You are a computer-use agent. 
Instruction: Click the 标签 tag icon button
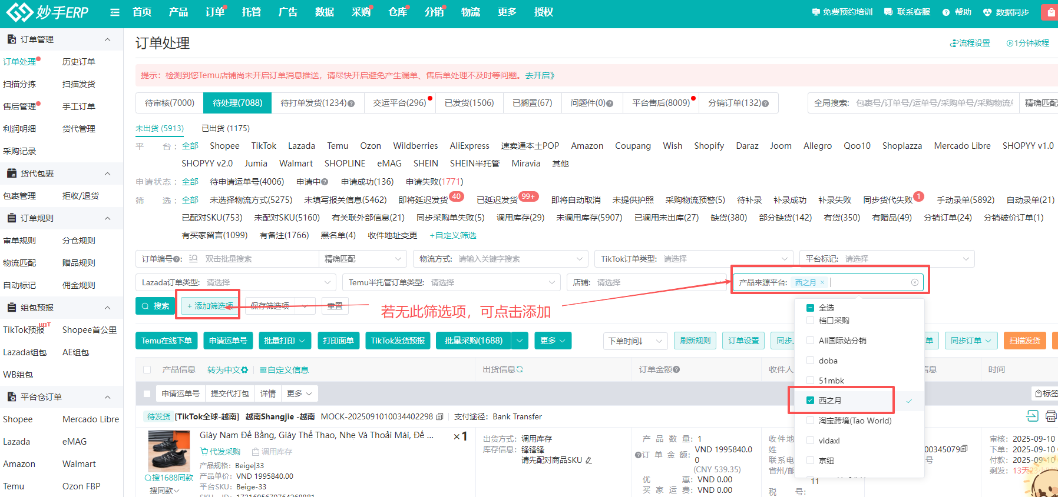point(1046,393)
